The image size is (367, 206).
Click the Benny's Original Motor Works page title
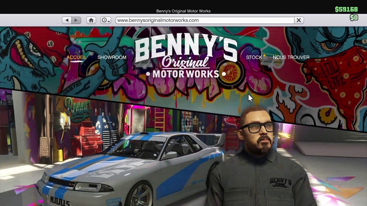tap(183, 11)
